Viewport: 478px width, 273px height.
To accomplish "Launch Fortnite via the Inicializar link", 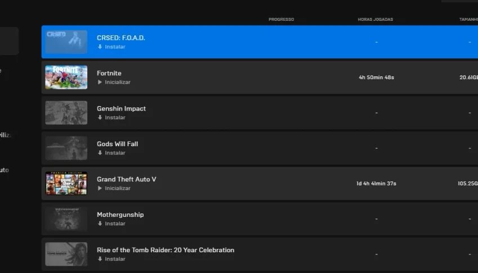I will click(x=118, y=82).
